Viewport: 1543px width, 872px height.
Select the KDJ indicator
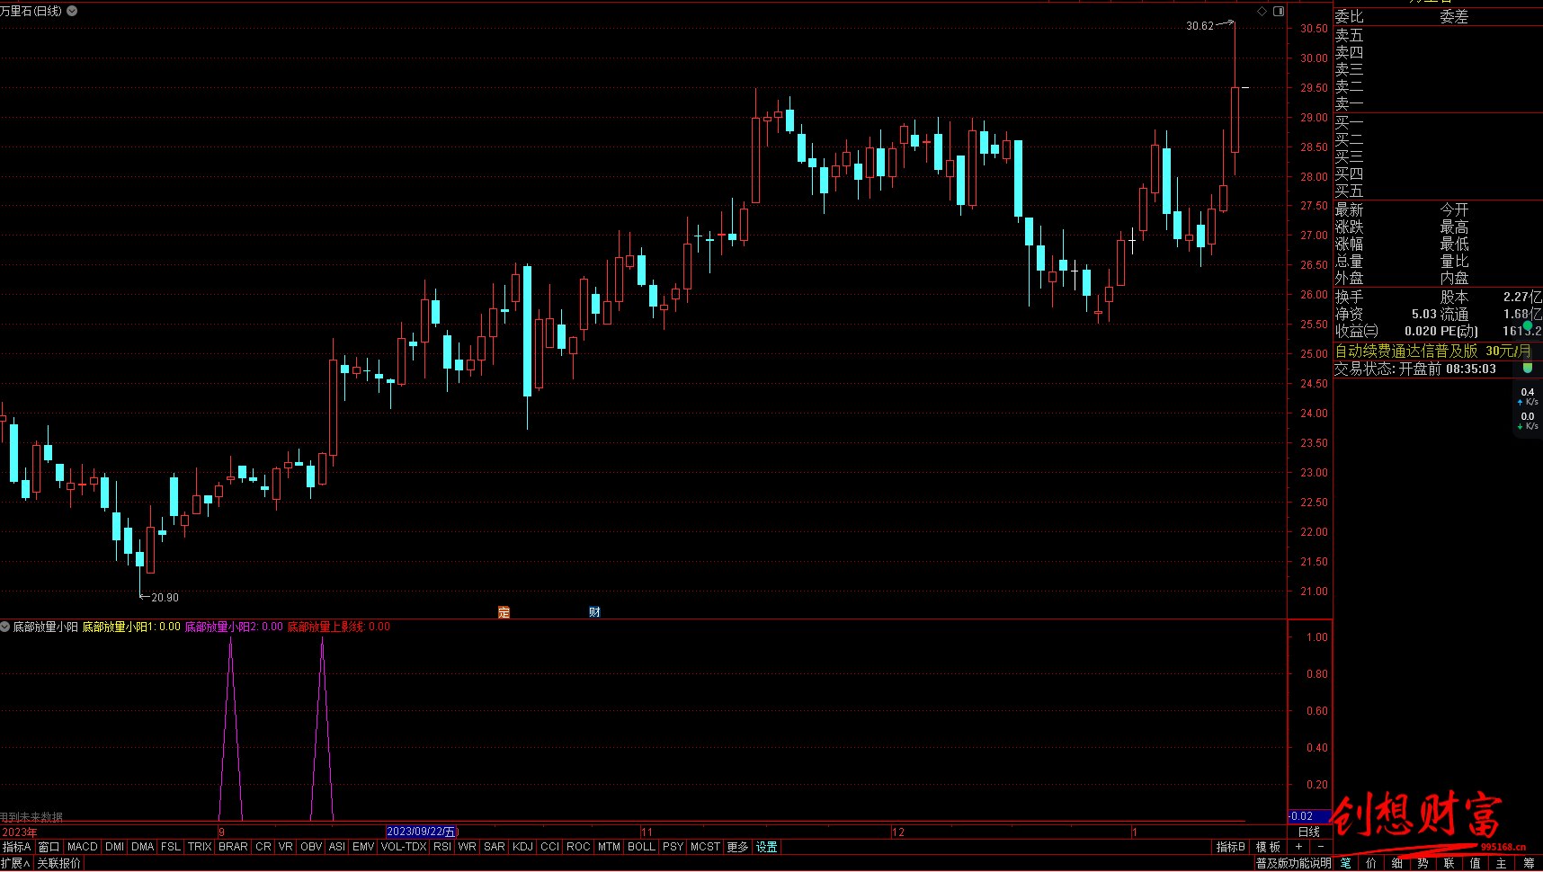[x=522, y=847]
